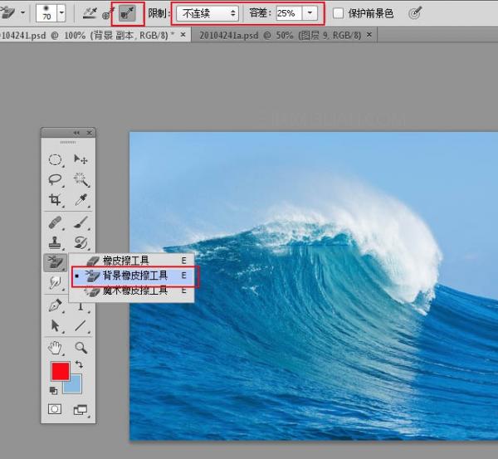Select the Crop tool
Screen dimensions: 498x459
click(x=55, y=200)
